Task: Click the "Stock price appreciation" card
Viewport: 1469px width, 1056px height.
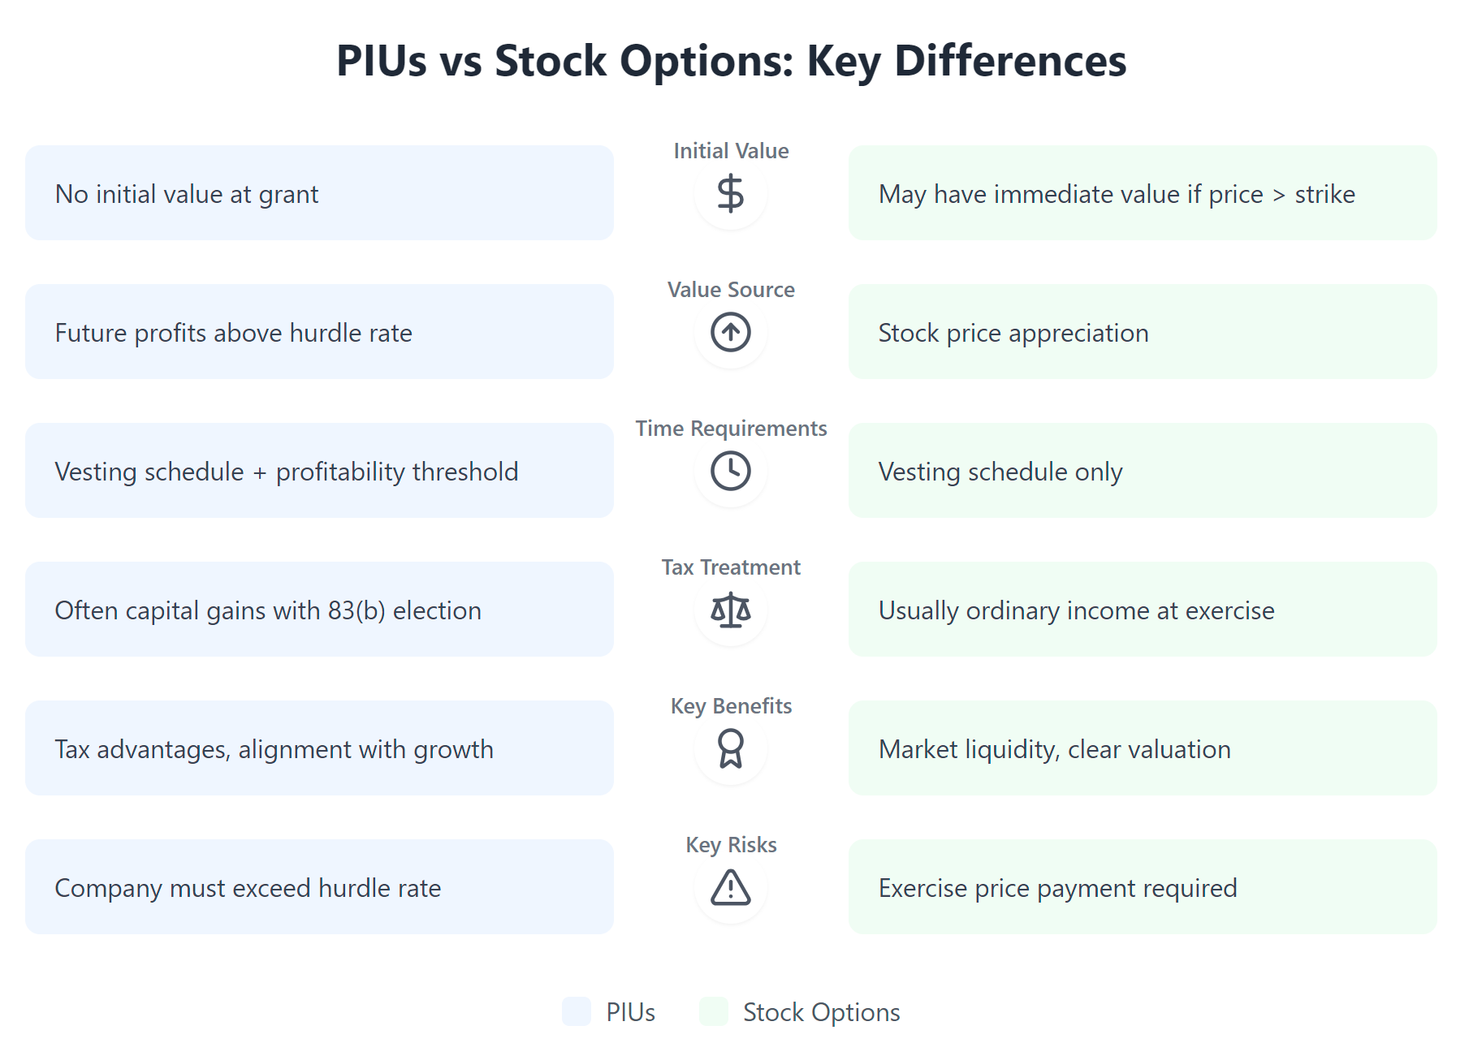Action: (1143, 332)
